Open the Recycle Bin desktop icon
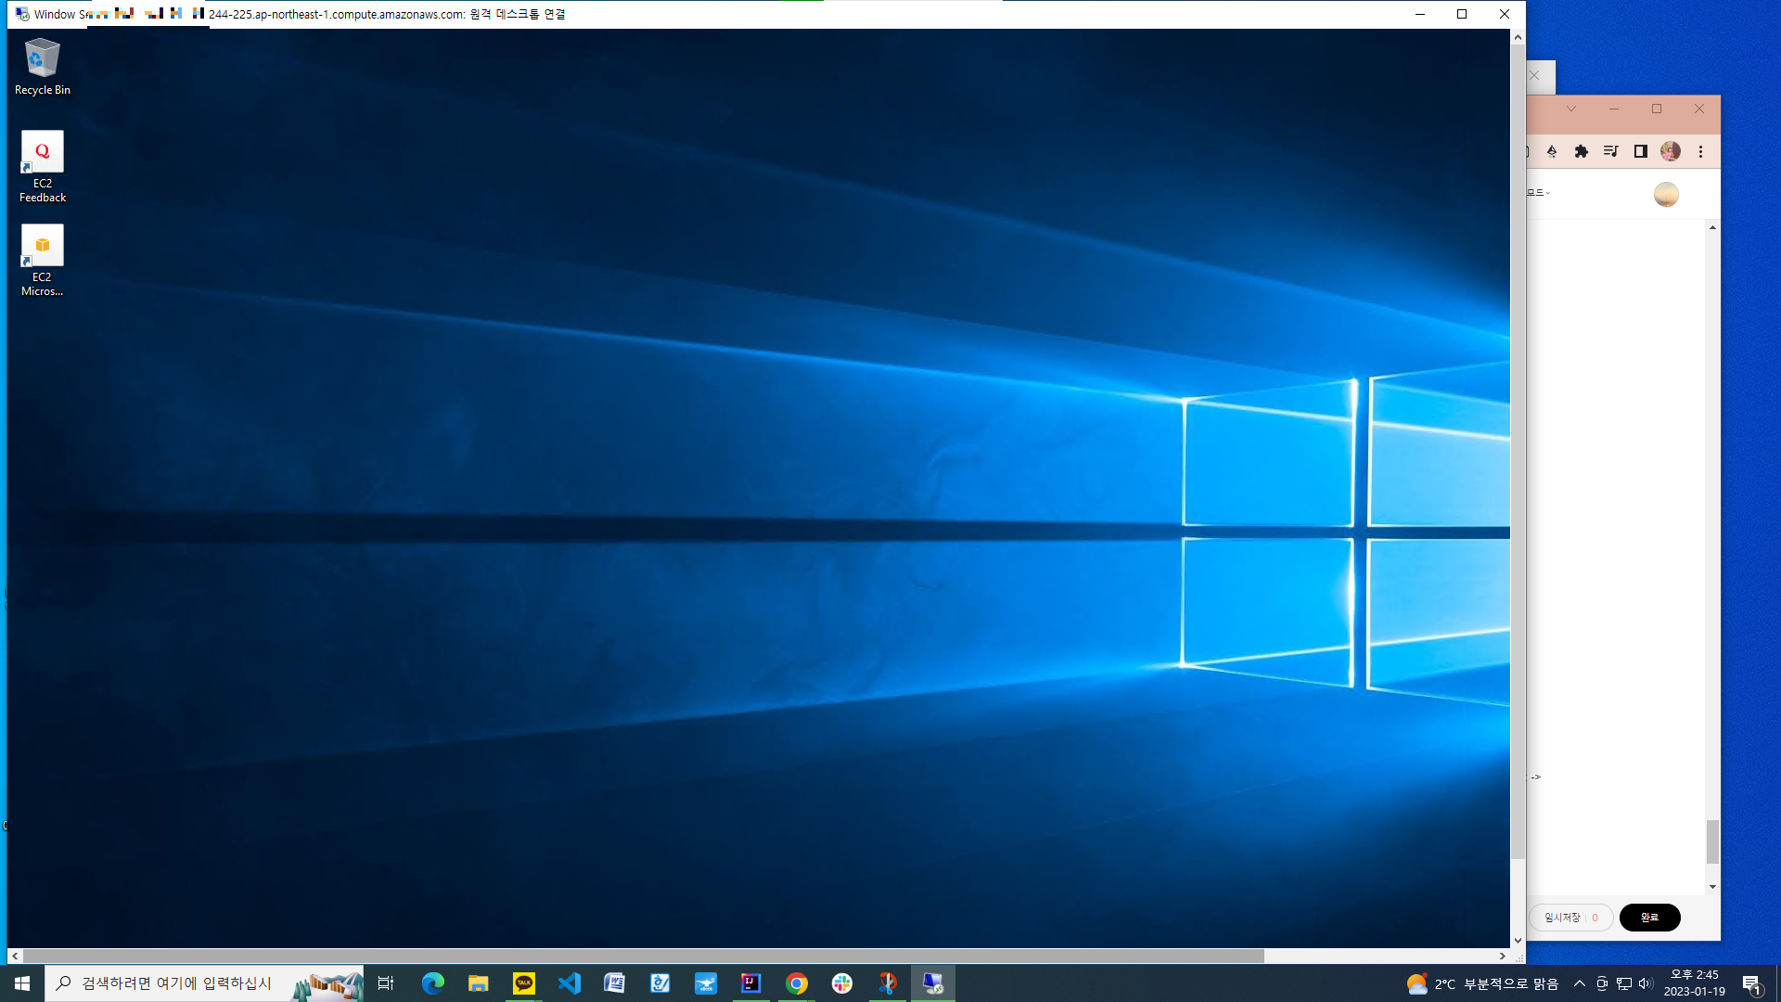The width and height of the screenshot is (1781, 1002). point(42,66)
